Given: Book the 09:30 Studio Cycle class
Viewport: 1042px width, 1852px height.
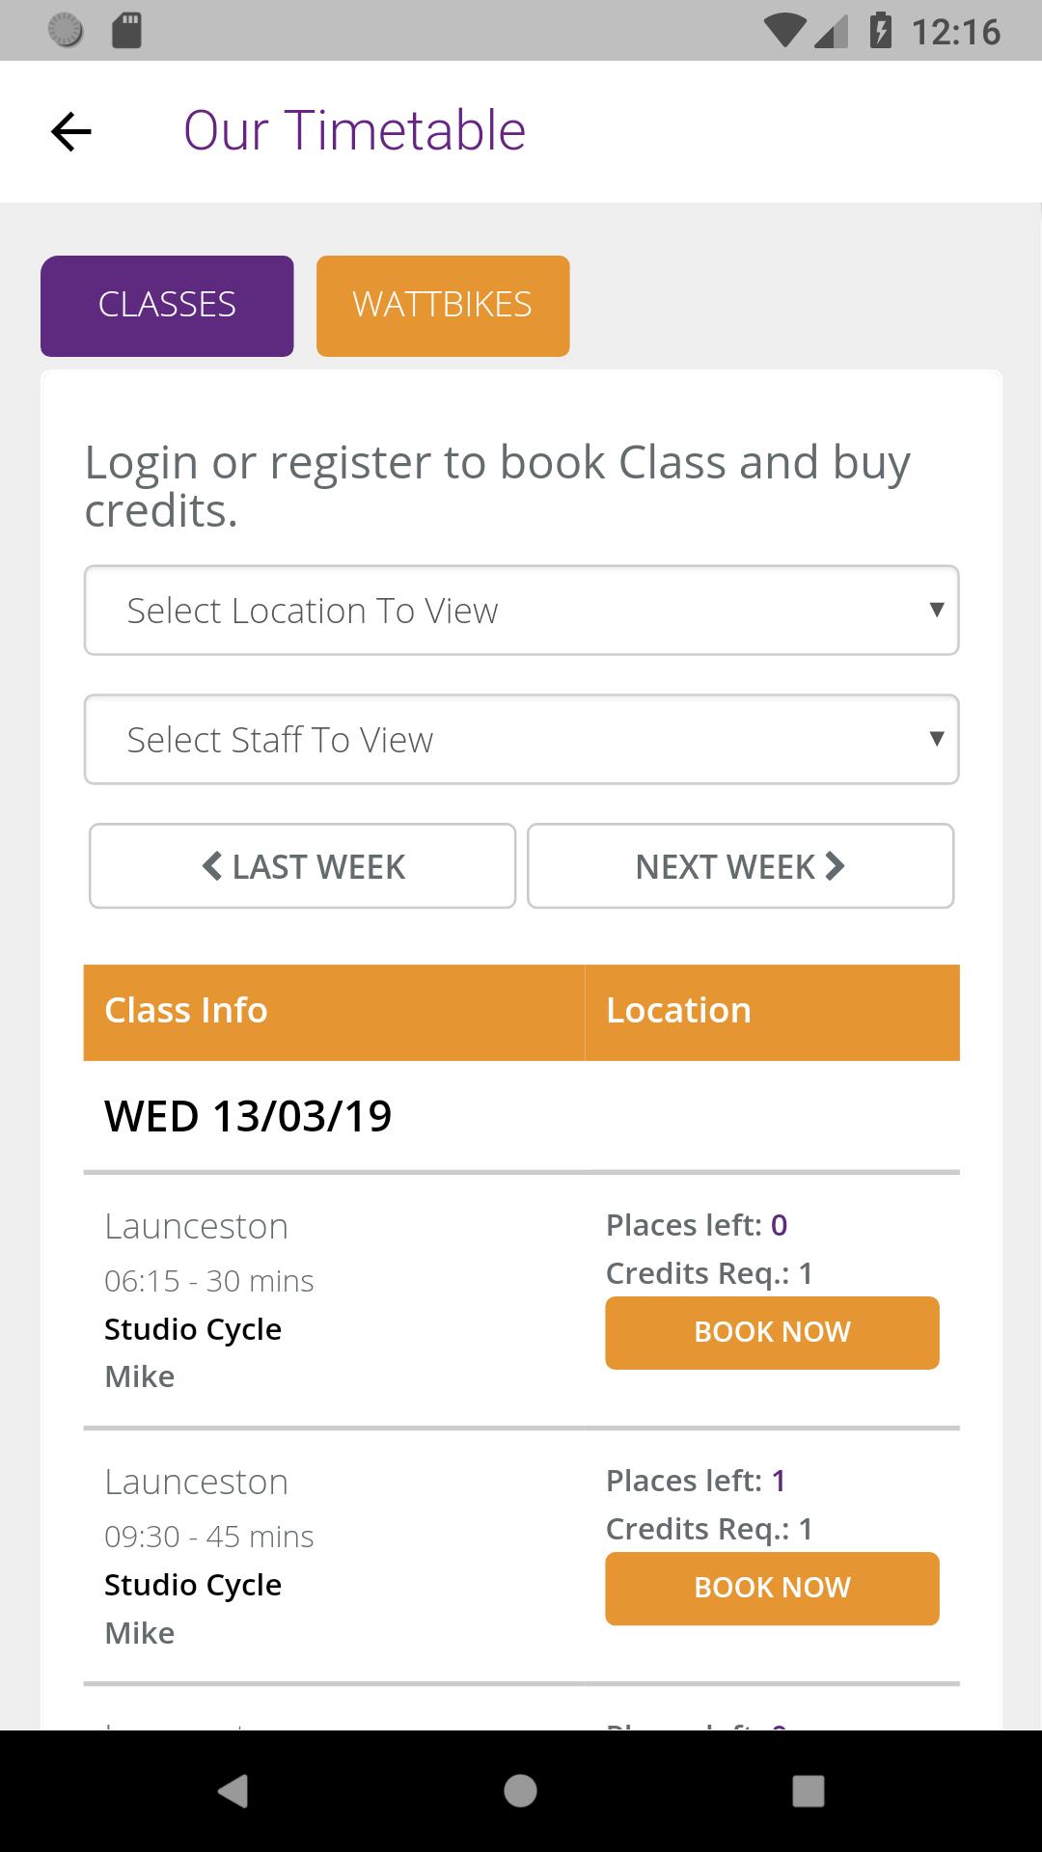Looking at the screenshot, I should pyautogui.click(x=772, y=1588).
